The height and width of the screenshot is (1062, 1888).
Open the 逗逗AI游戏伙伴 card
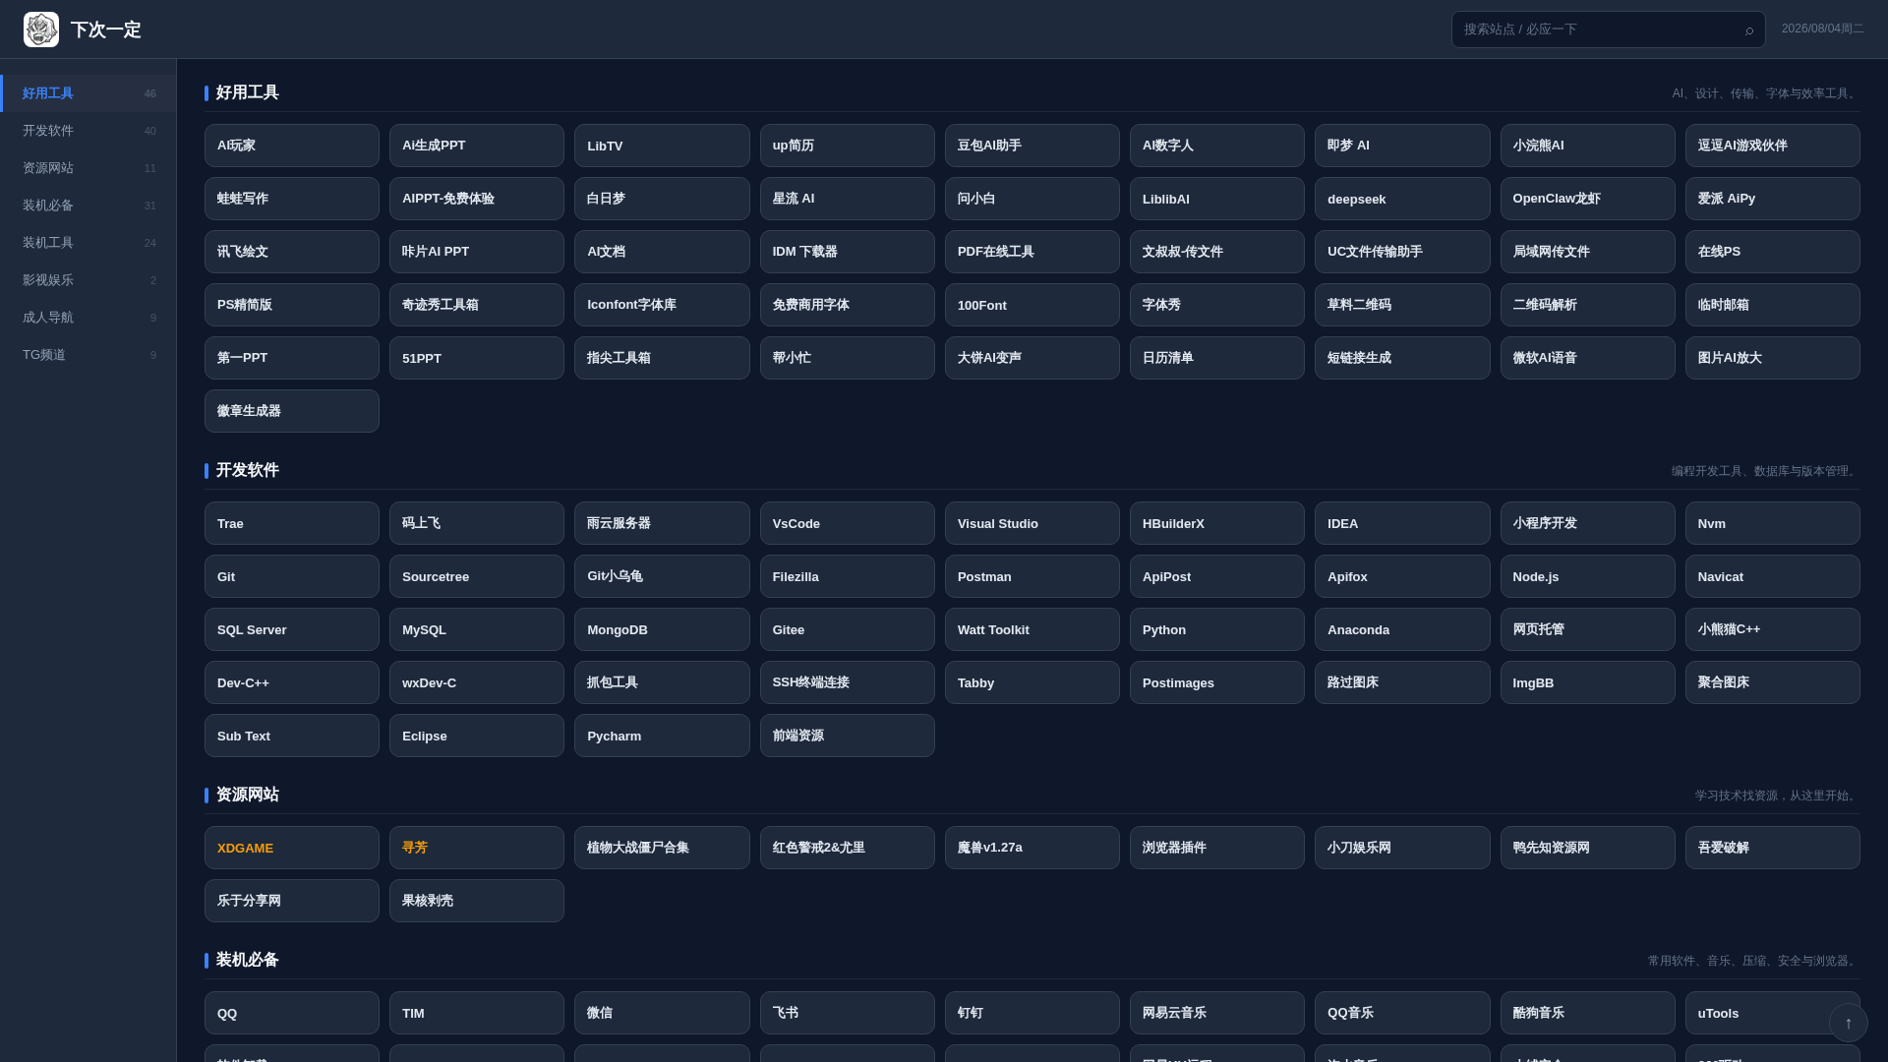(x=1773, y=146)
